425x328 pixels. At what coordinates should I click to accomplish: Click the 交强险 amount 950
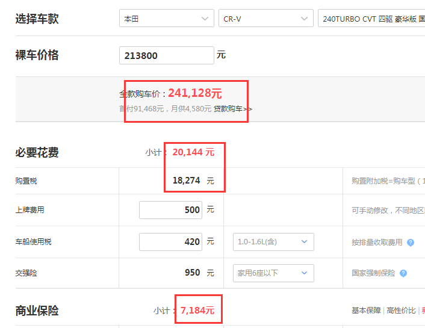tap(192, 273)
